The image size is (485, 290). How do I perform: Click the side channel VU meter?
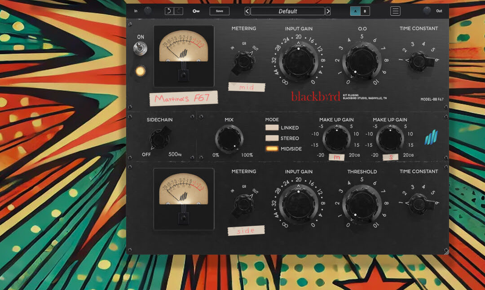click(184, 199)
